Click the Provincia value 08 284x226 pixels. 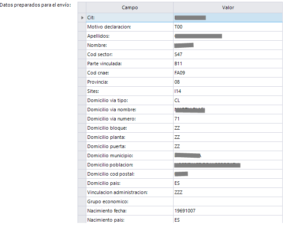coord(177,82)
